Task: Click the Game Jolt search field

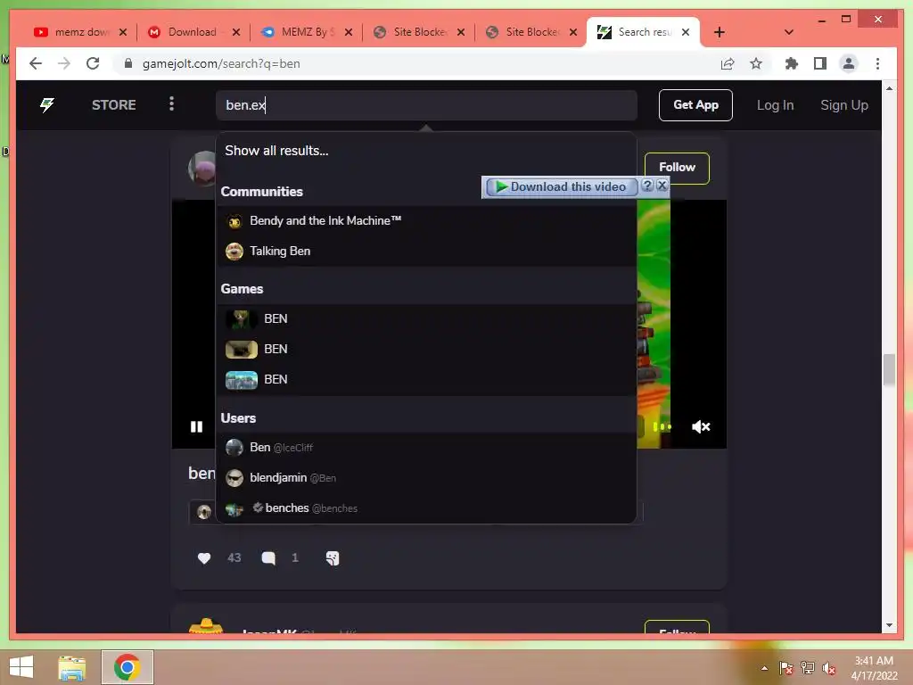Action: click(x=426, y=105)
